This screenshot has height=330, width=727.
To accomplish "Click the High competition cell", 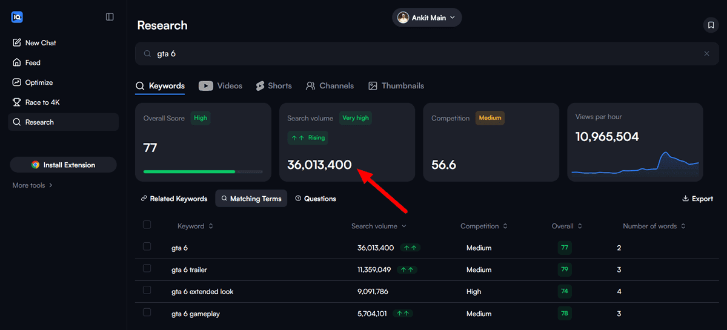I will coord(474,292).
